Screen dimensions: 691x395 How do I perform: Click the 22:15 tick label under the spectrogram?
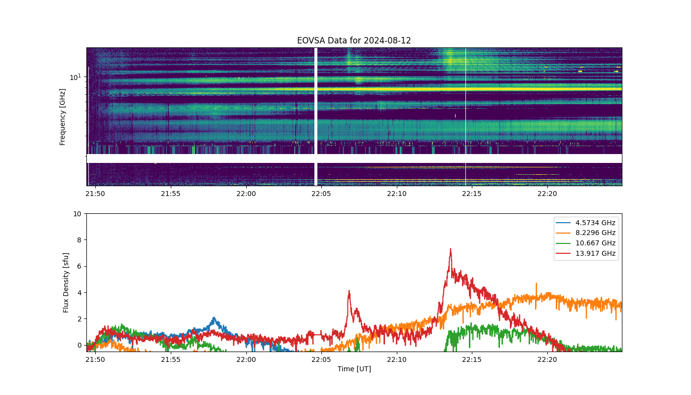tap(472, 194)
